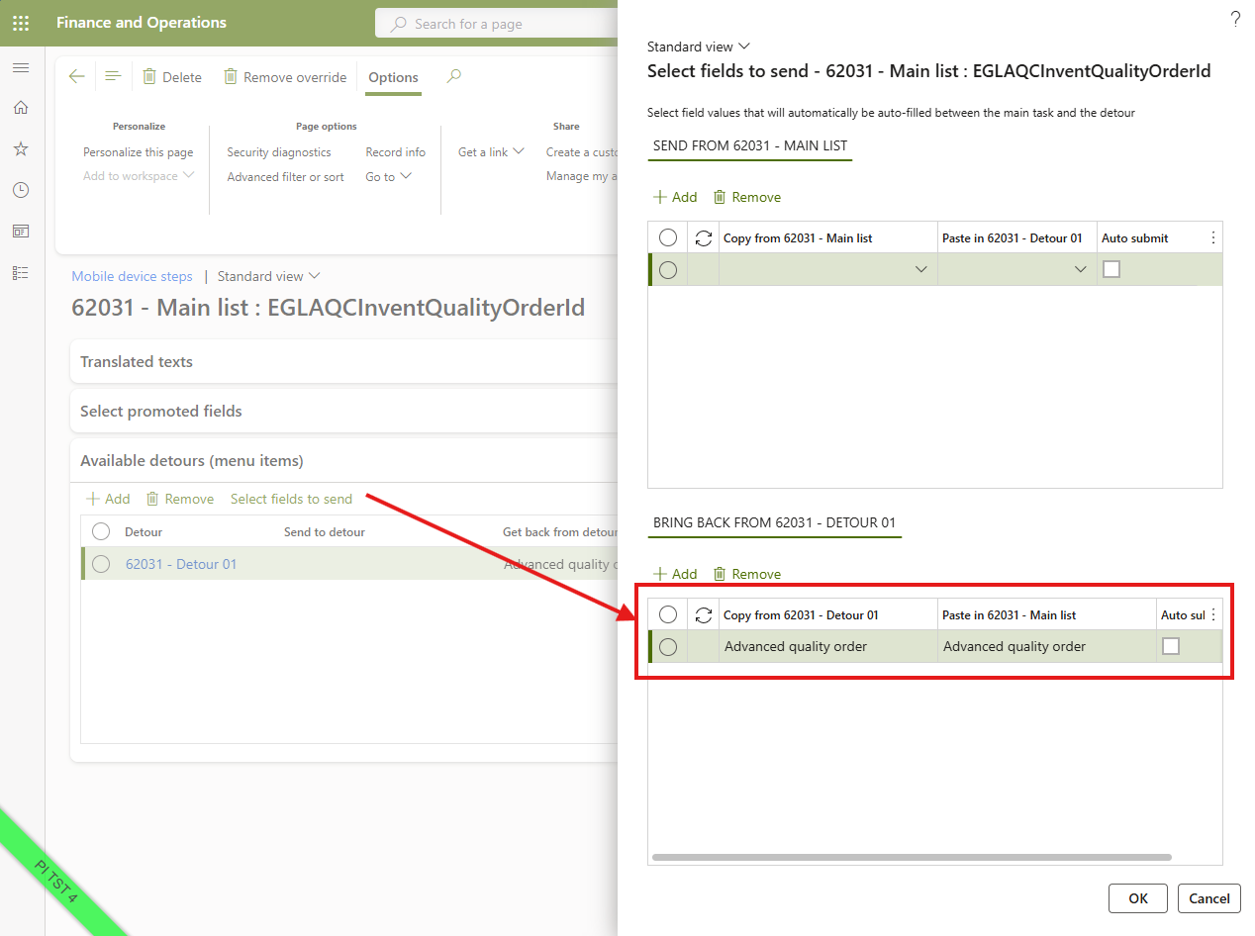Open Advanced filter or sort
Image resolution: width=1255 pixels, height=936 pixels.
point(286,177)
